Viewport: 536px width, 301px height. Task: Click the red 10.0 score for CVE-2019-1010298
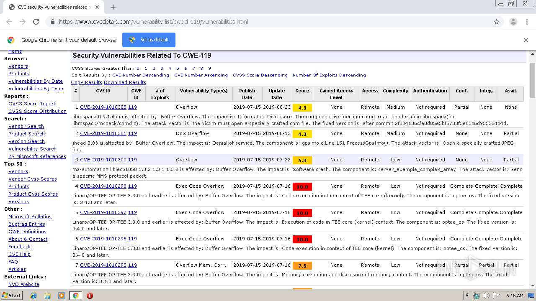[x=302, y=186]
